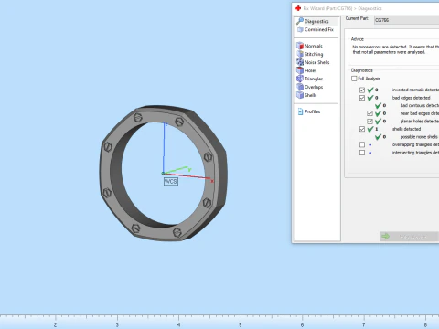
Task: Toggle the near bad edges checkbox
Action: click(x=369, y=113)
